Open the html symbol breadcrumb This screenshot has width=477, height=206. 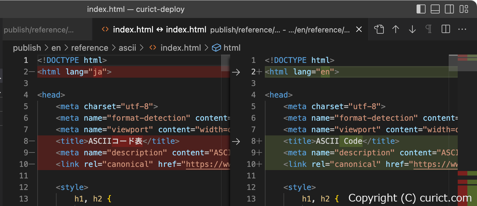pyautogui.click(x=227, y=48)
